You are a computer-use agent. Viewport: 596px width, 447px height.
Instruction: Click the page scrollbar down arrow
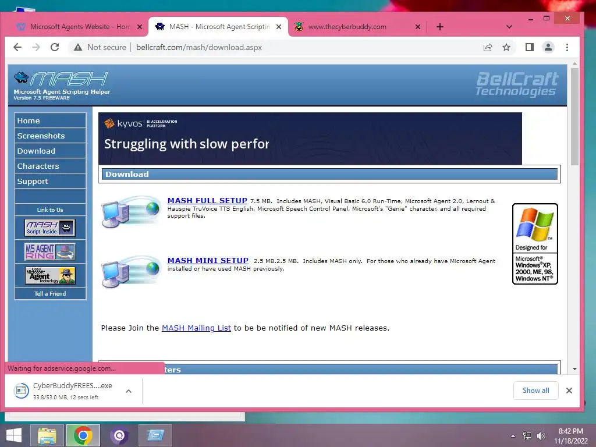574,368
